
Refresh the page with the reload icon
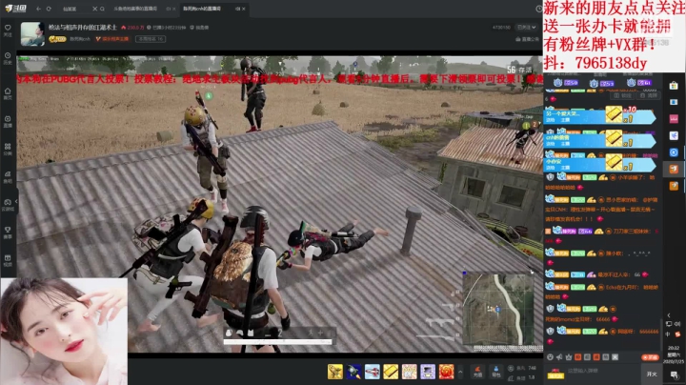(49, 9)
